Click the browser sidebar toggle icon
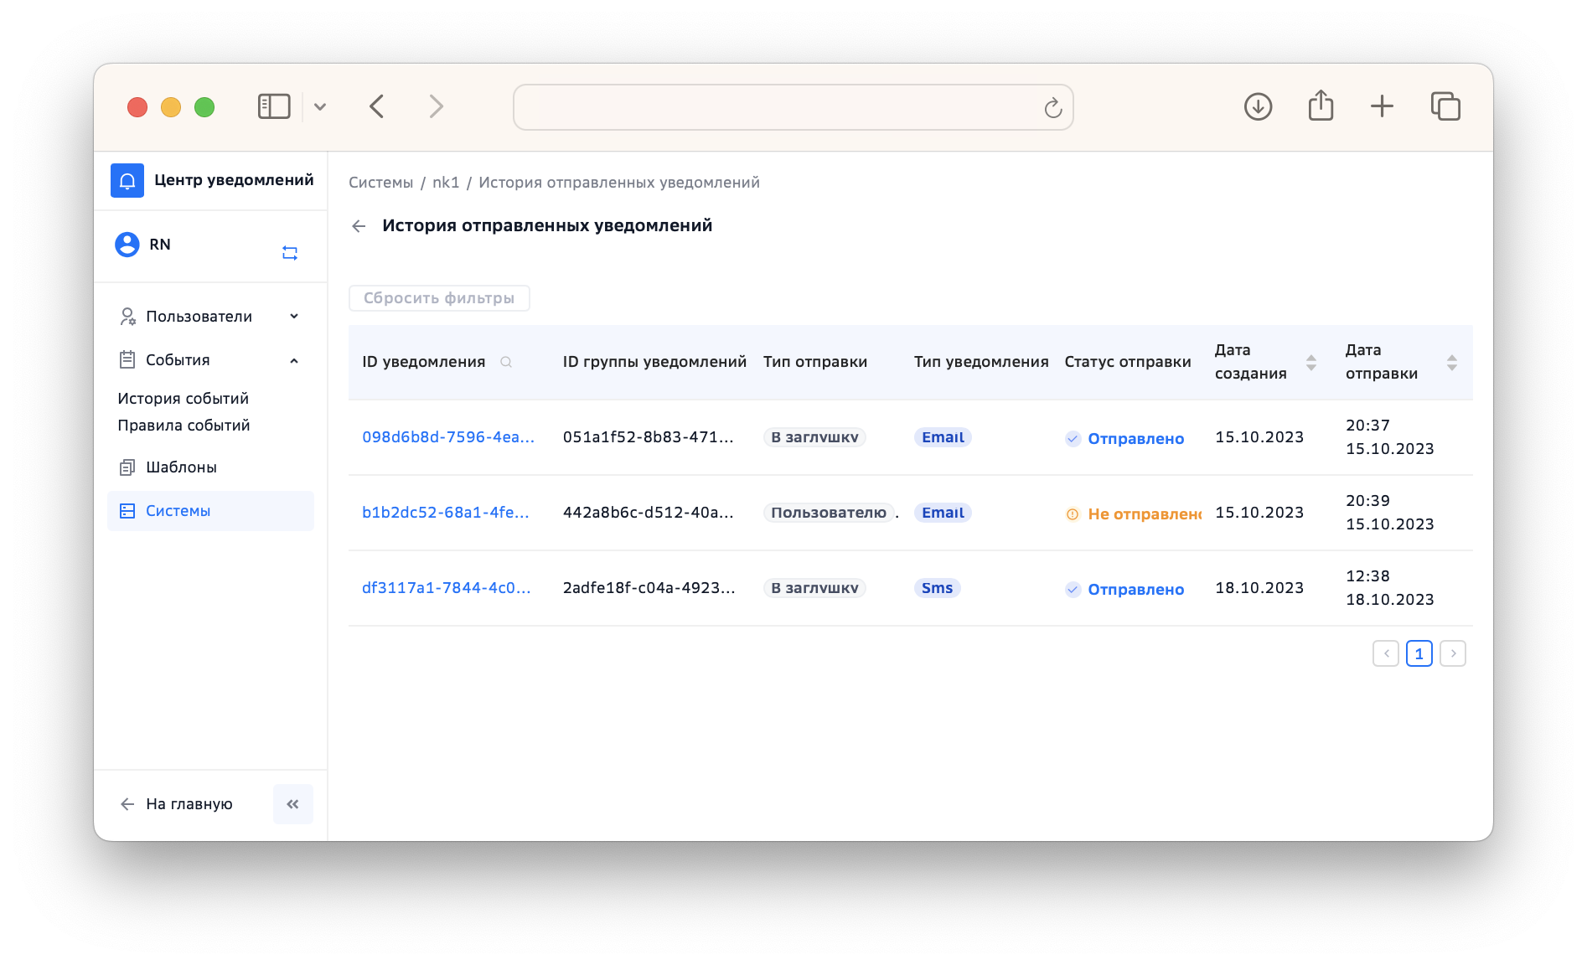The height and width of the screenshot is (965, 1587). (x=274, y=106)
